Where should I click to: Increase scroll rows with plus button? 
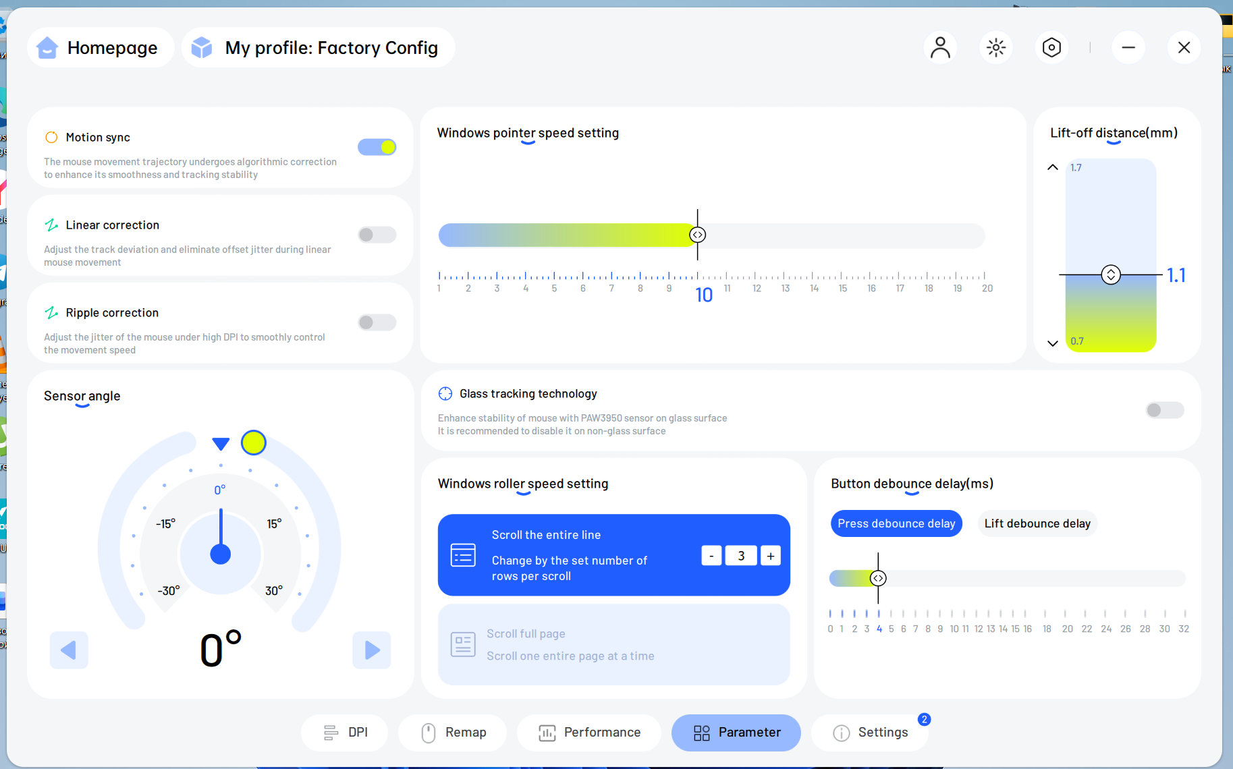(x=771, y=556)
